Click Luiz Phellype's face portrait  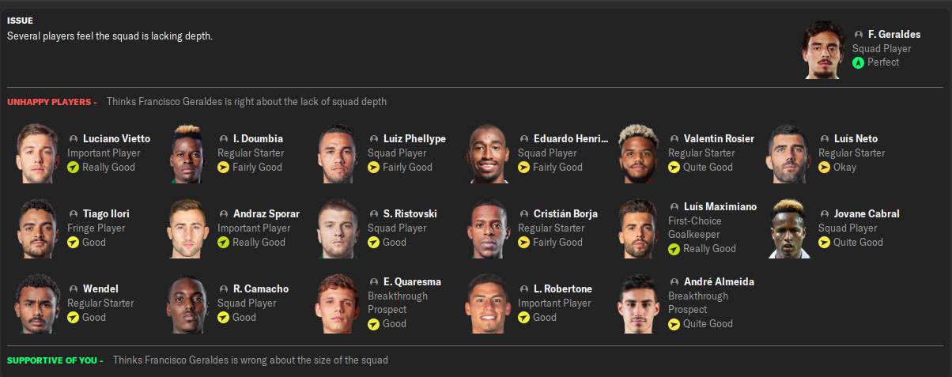pos(339,153)
